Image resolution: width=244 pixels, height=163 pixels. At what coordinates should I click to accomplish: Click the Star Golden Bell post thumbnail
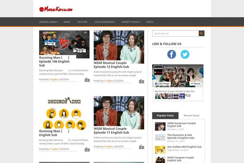(160, 150)
